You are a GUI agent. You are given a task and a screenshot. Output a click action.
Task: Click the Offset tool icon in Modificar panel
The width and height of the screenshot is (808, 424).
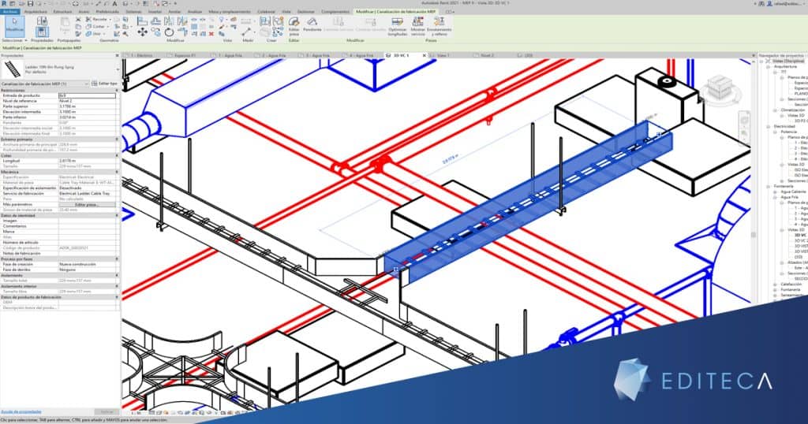tap(155, 20)
